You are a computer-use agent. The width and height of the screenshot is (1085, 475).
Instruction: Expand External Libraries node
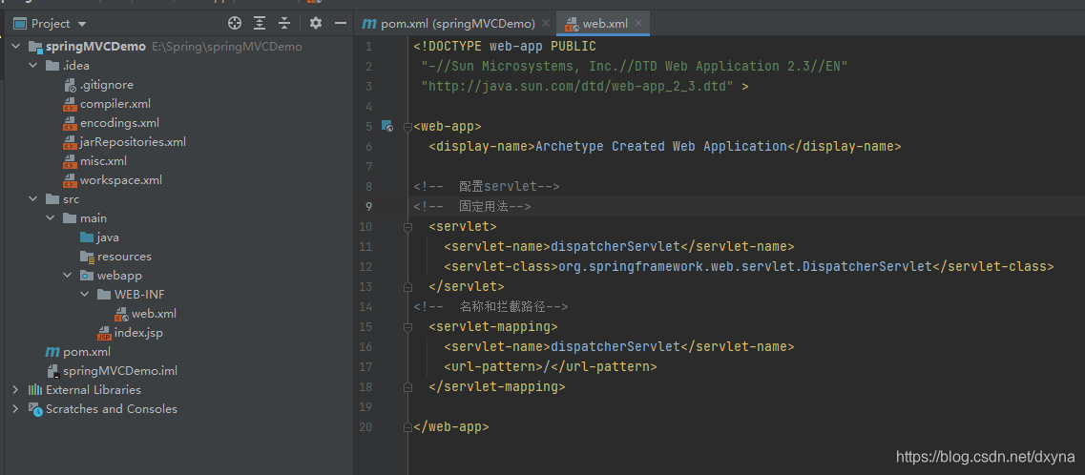[x=15, y=390]
